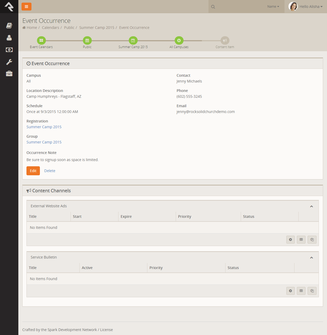
Task: Click the orange Edit button
Action: click(33, 171)
